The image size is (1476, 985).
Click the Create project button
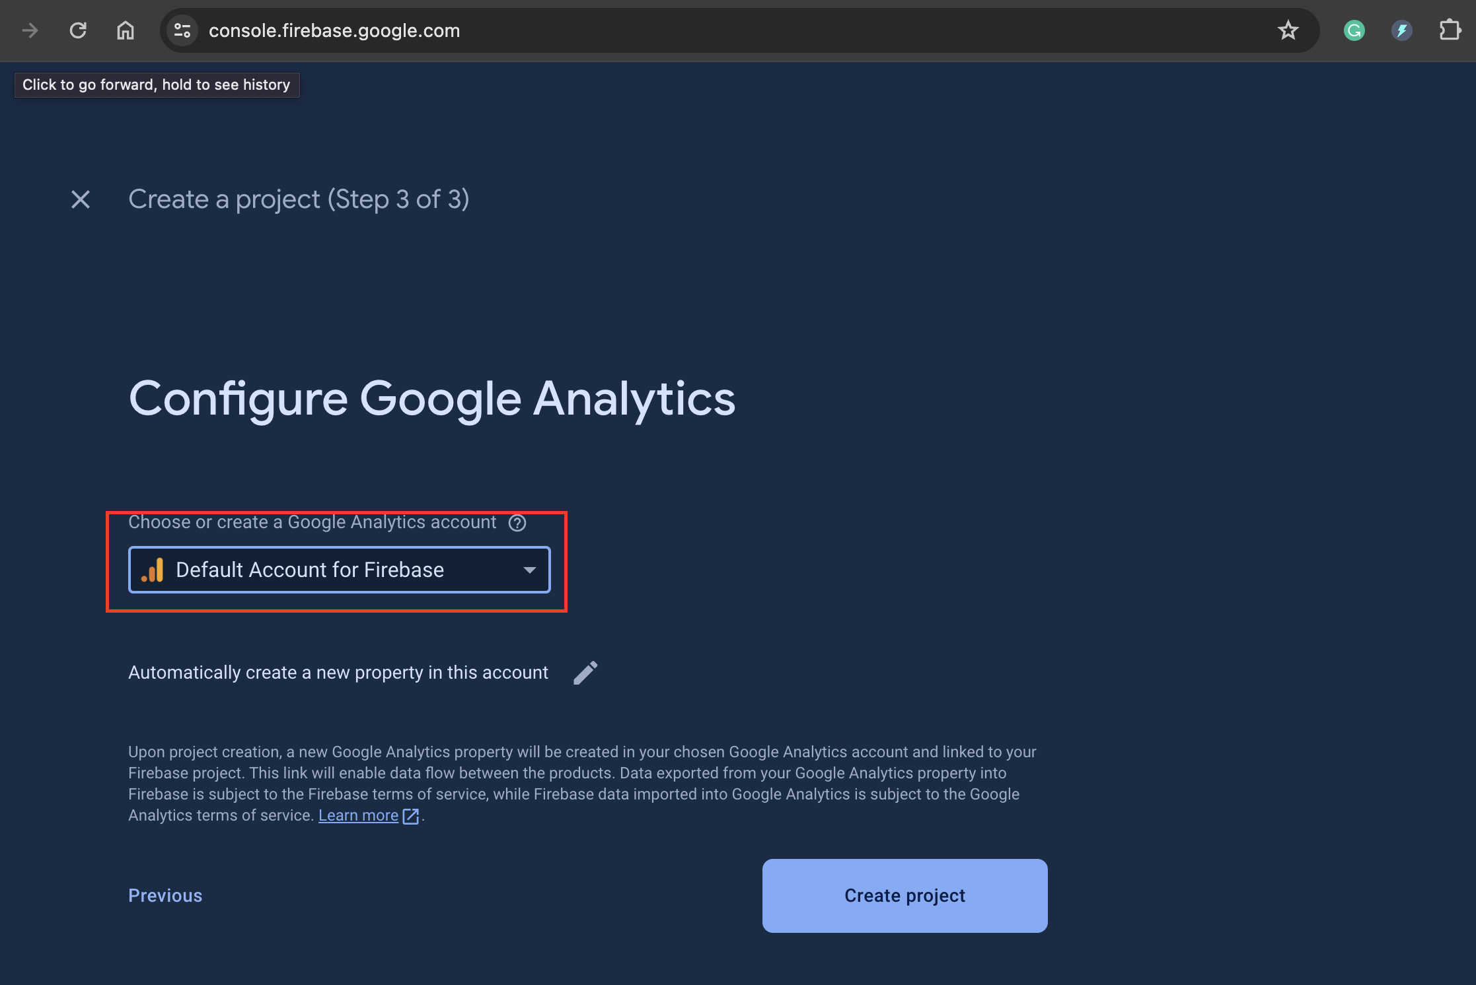pyautogui.click(x=905, y=896)
